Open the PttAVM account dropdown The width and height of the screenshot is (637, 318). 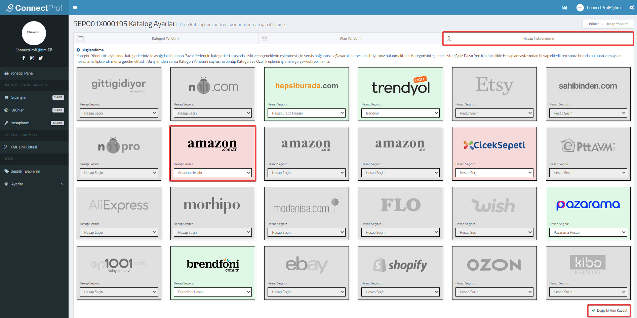point(588,173)
